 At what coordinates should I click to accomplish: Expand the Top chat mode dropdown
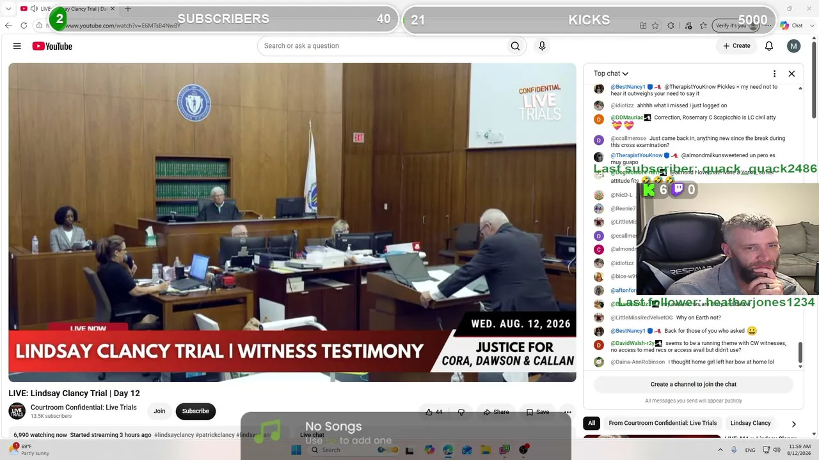click(x=611, y=73)
